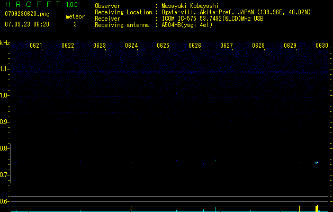Click the meteor label in the header
The width and height of the screenshot is (333, 212).
click(75, 16)
